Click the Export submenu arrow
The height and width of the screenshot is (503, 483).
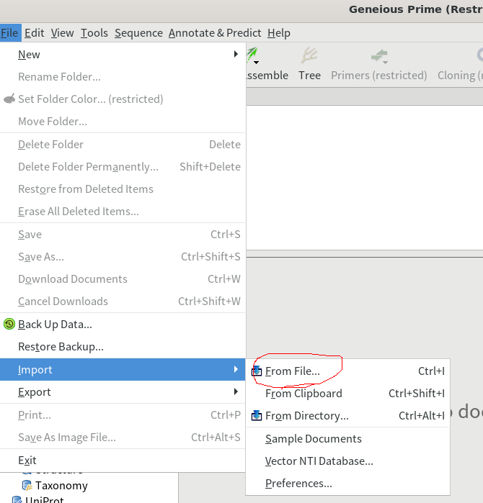[236, 391]
